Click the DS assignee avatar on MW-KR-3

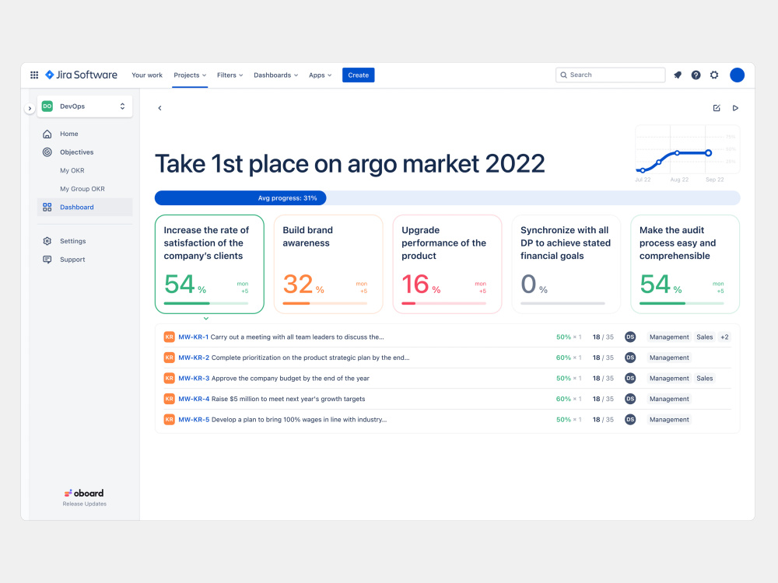coord(630,379)
